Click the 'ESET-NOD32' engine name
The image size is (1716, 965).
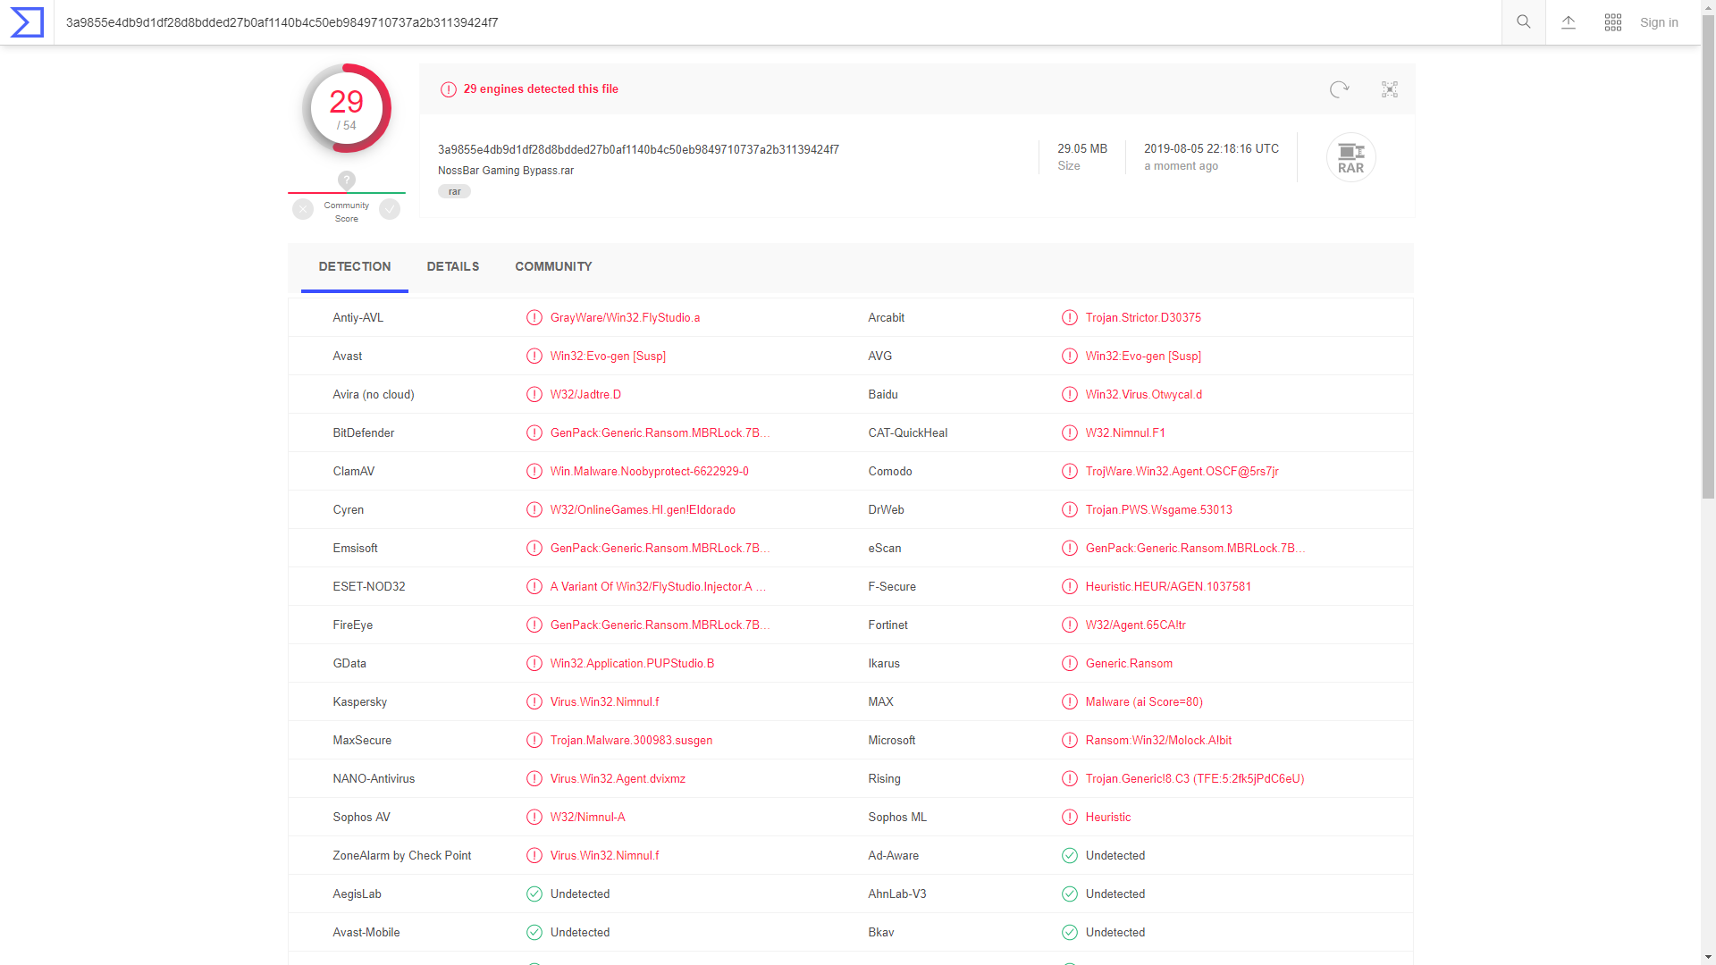[x=368, y=587]
